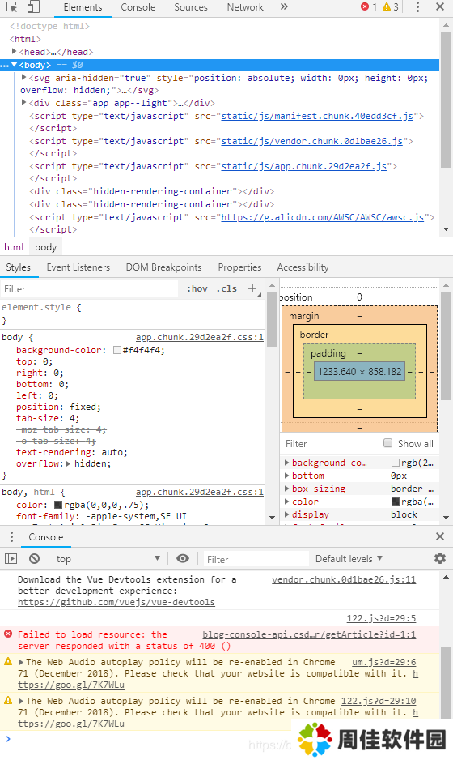Focus the Styles Filter input field
Viewport: 453px width, 760px height.
[90, 289]
